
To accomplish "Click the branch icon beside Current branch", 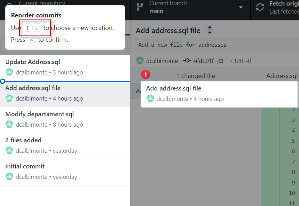I will 140,7.
